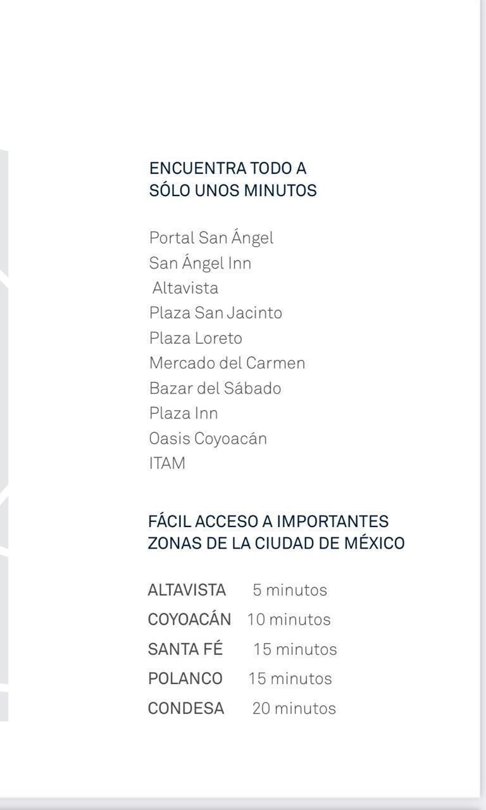Select the bold 'COYOACÁN' zone label
The height and width of the screenshot is (810, 486).
click(x=190, y=619)
